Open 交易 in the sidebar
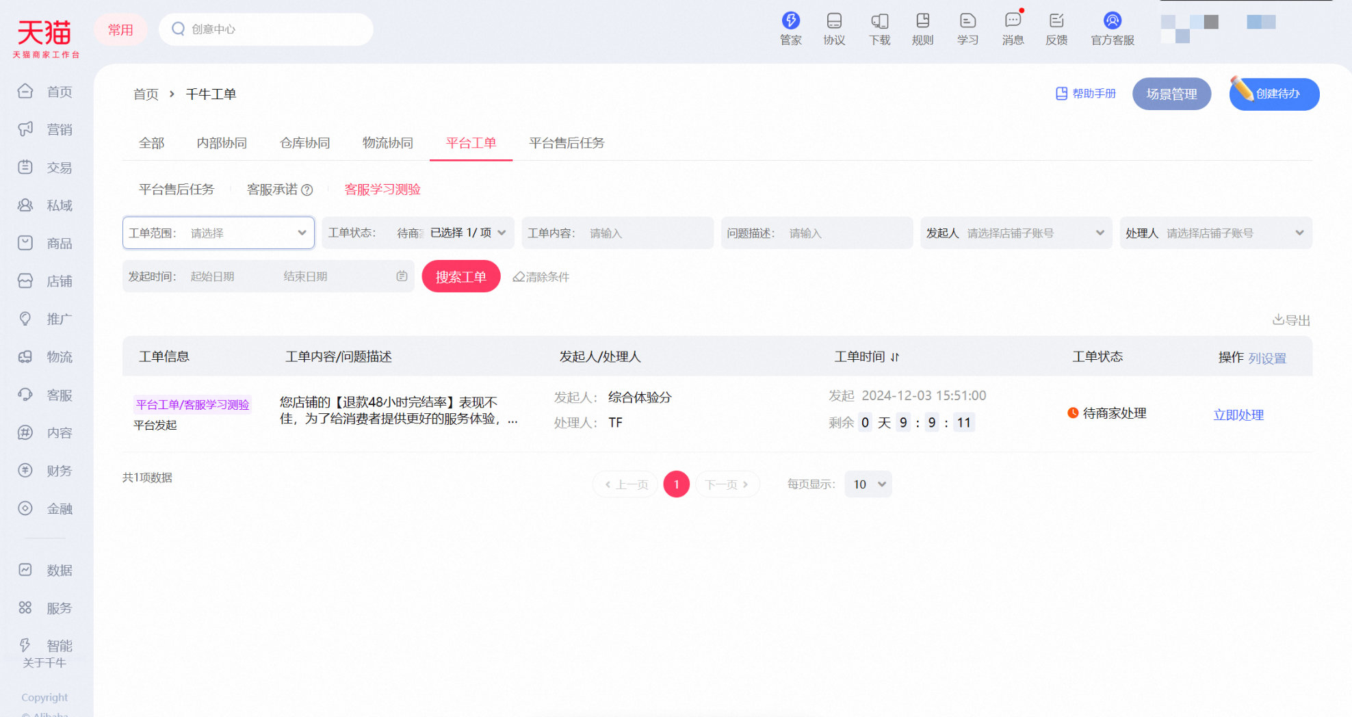 pos(46,168)
